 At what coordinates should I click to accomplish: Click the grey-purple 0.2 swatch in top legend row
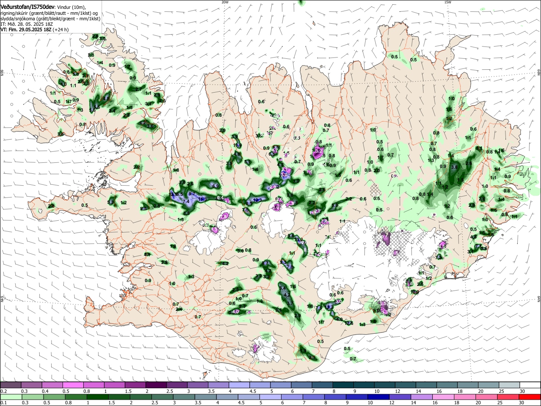coord(11,385)
